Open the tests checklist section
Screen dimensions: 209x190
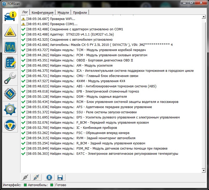click(10, 62)
